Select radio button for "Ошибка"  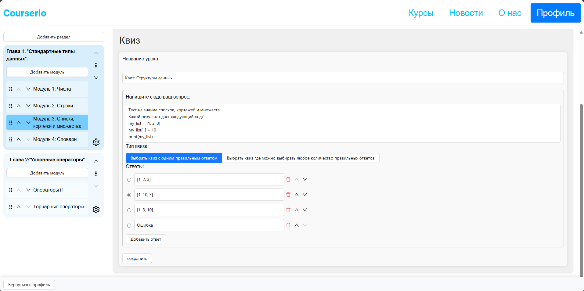129,225
